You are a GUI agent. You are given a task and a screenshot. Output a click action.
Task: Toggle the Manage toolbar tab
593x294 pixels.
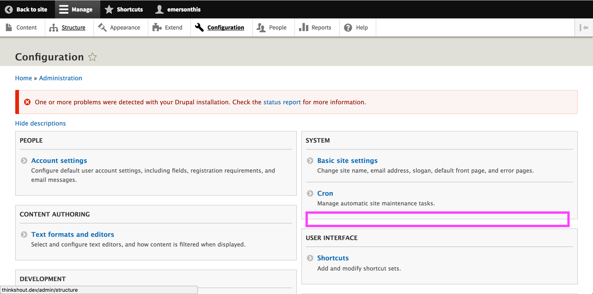[x=77, y=9]
